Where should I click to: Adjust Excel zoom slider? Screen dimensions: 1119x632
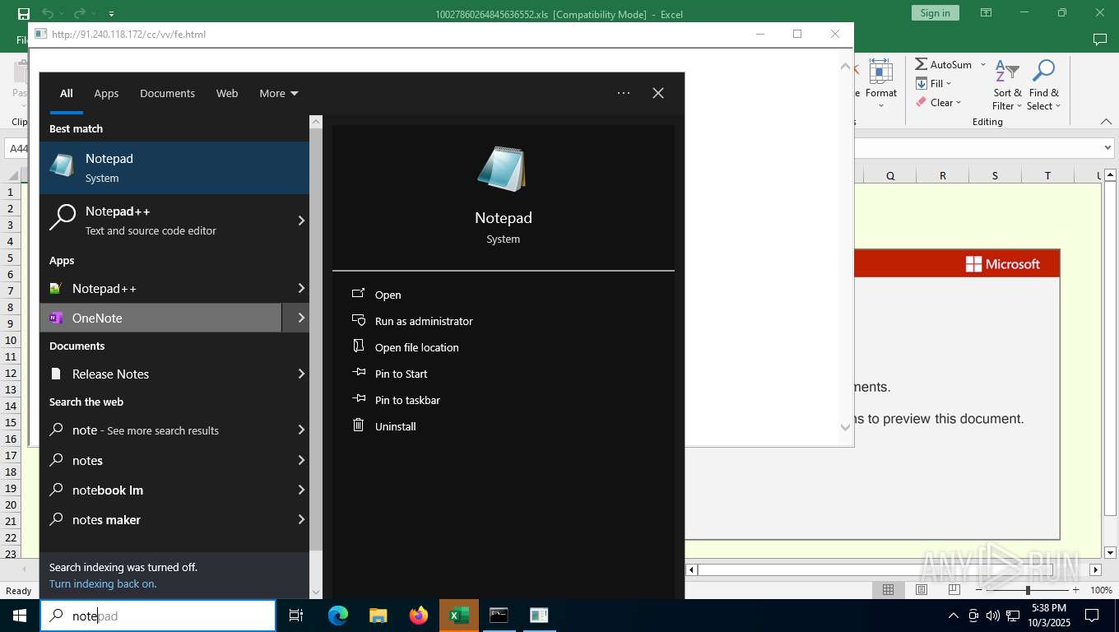(1028, 590)
